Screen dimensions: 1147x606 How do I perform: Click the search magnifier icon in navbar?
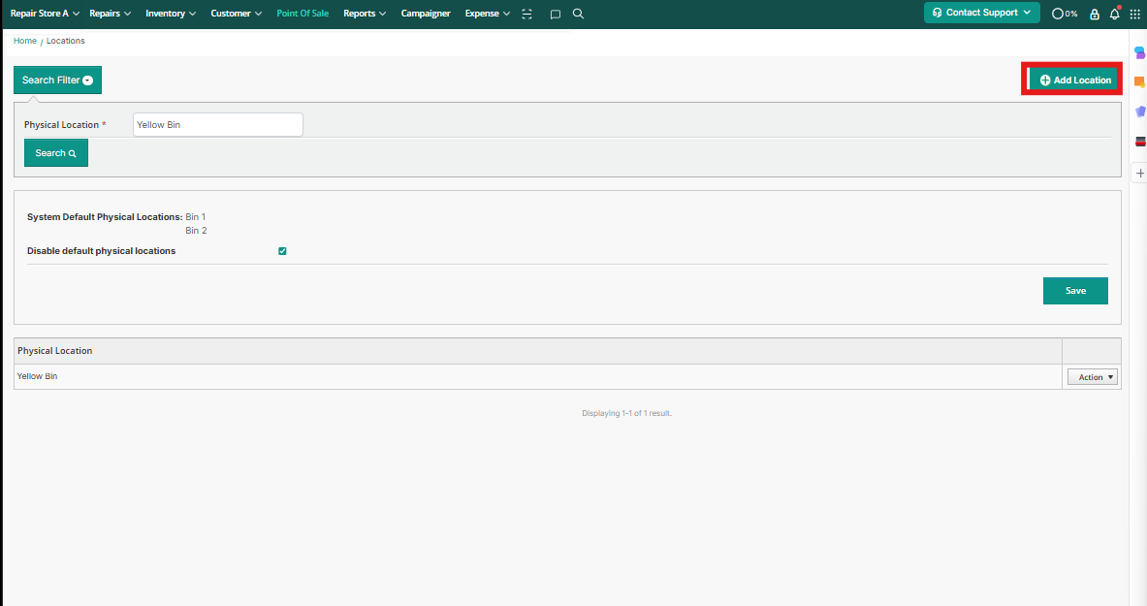click(578, 15)
